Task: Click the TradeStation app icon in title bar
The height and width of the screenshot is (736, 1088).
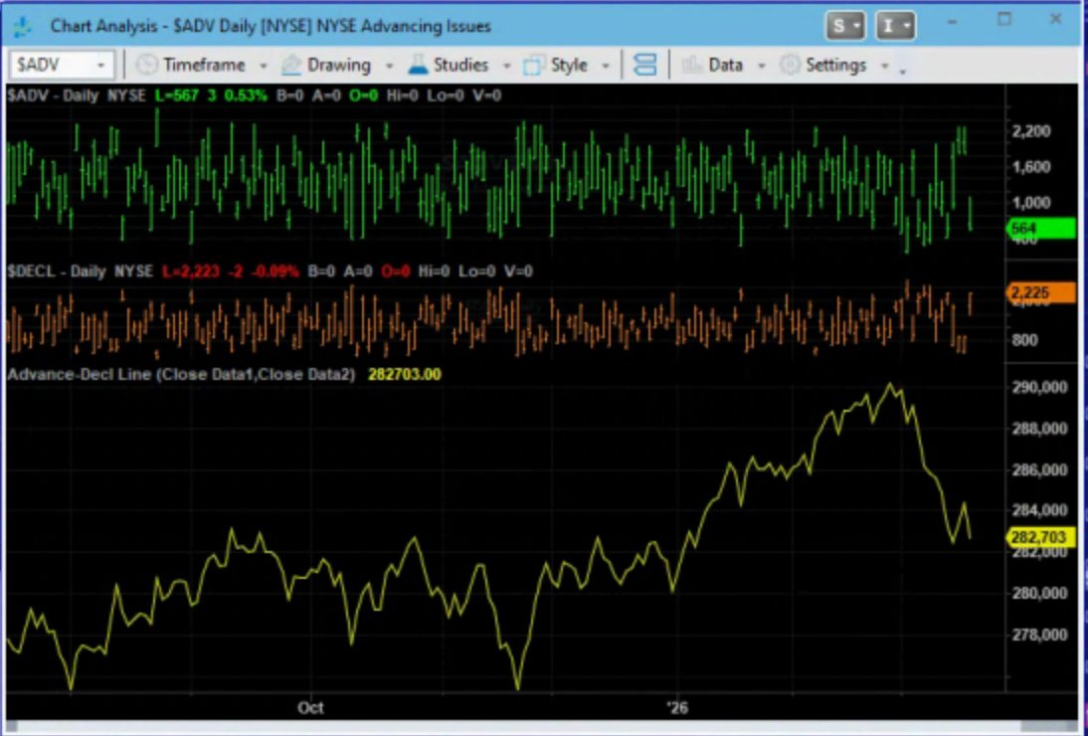Action: coord(24,27)
